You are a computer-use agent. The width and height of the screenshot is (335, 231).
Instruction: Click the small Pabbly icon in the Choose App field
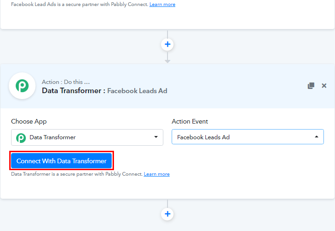click(21, 137)
